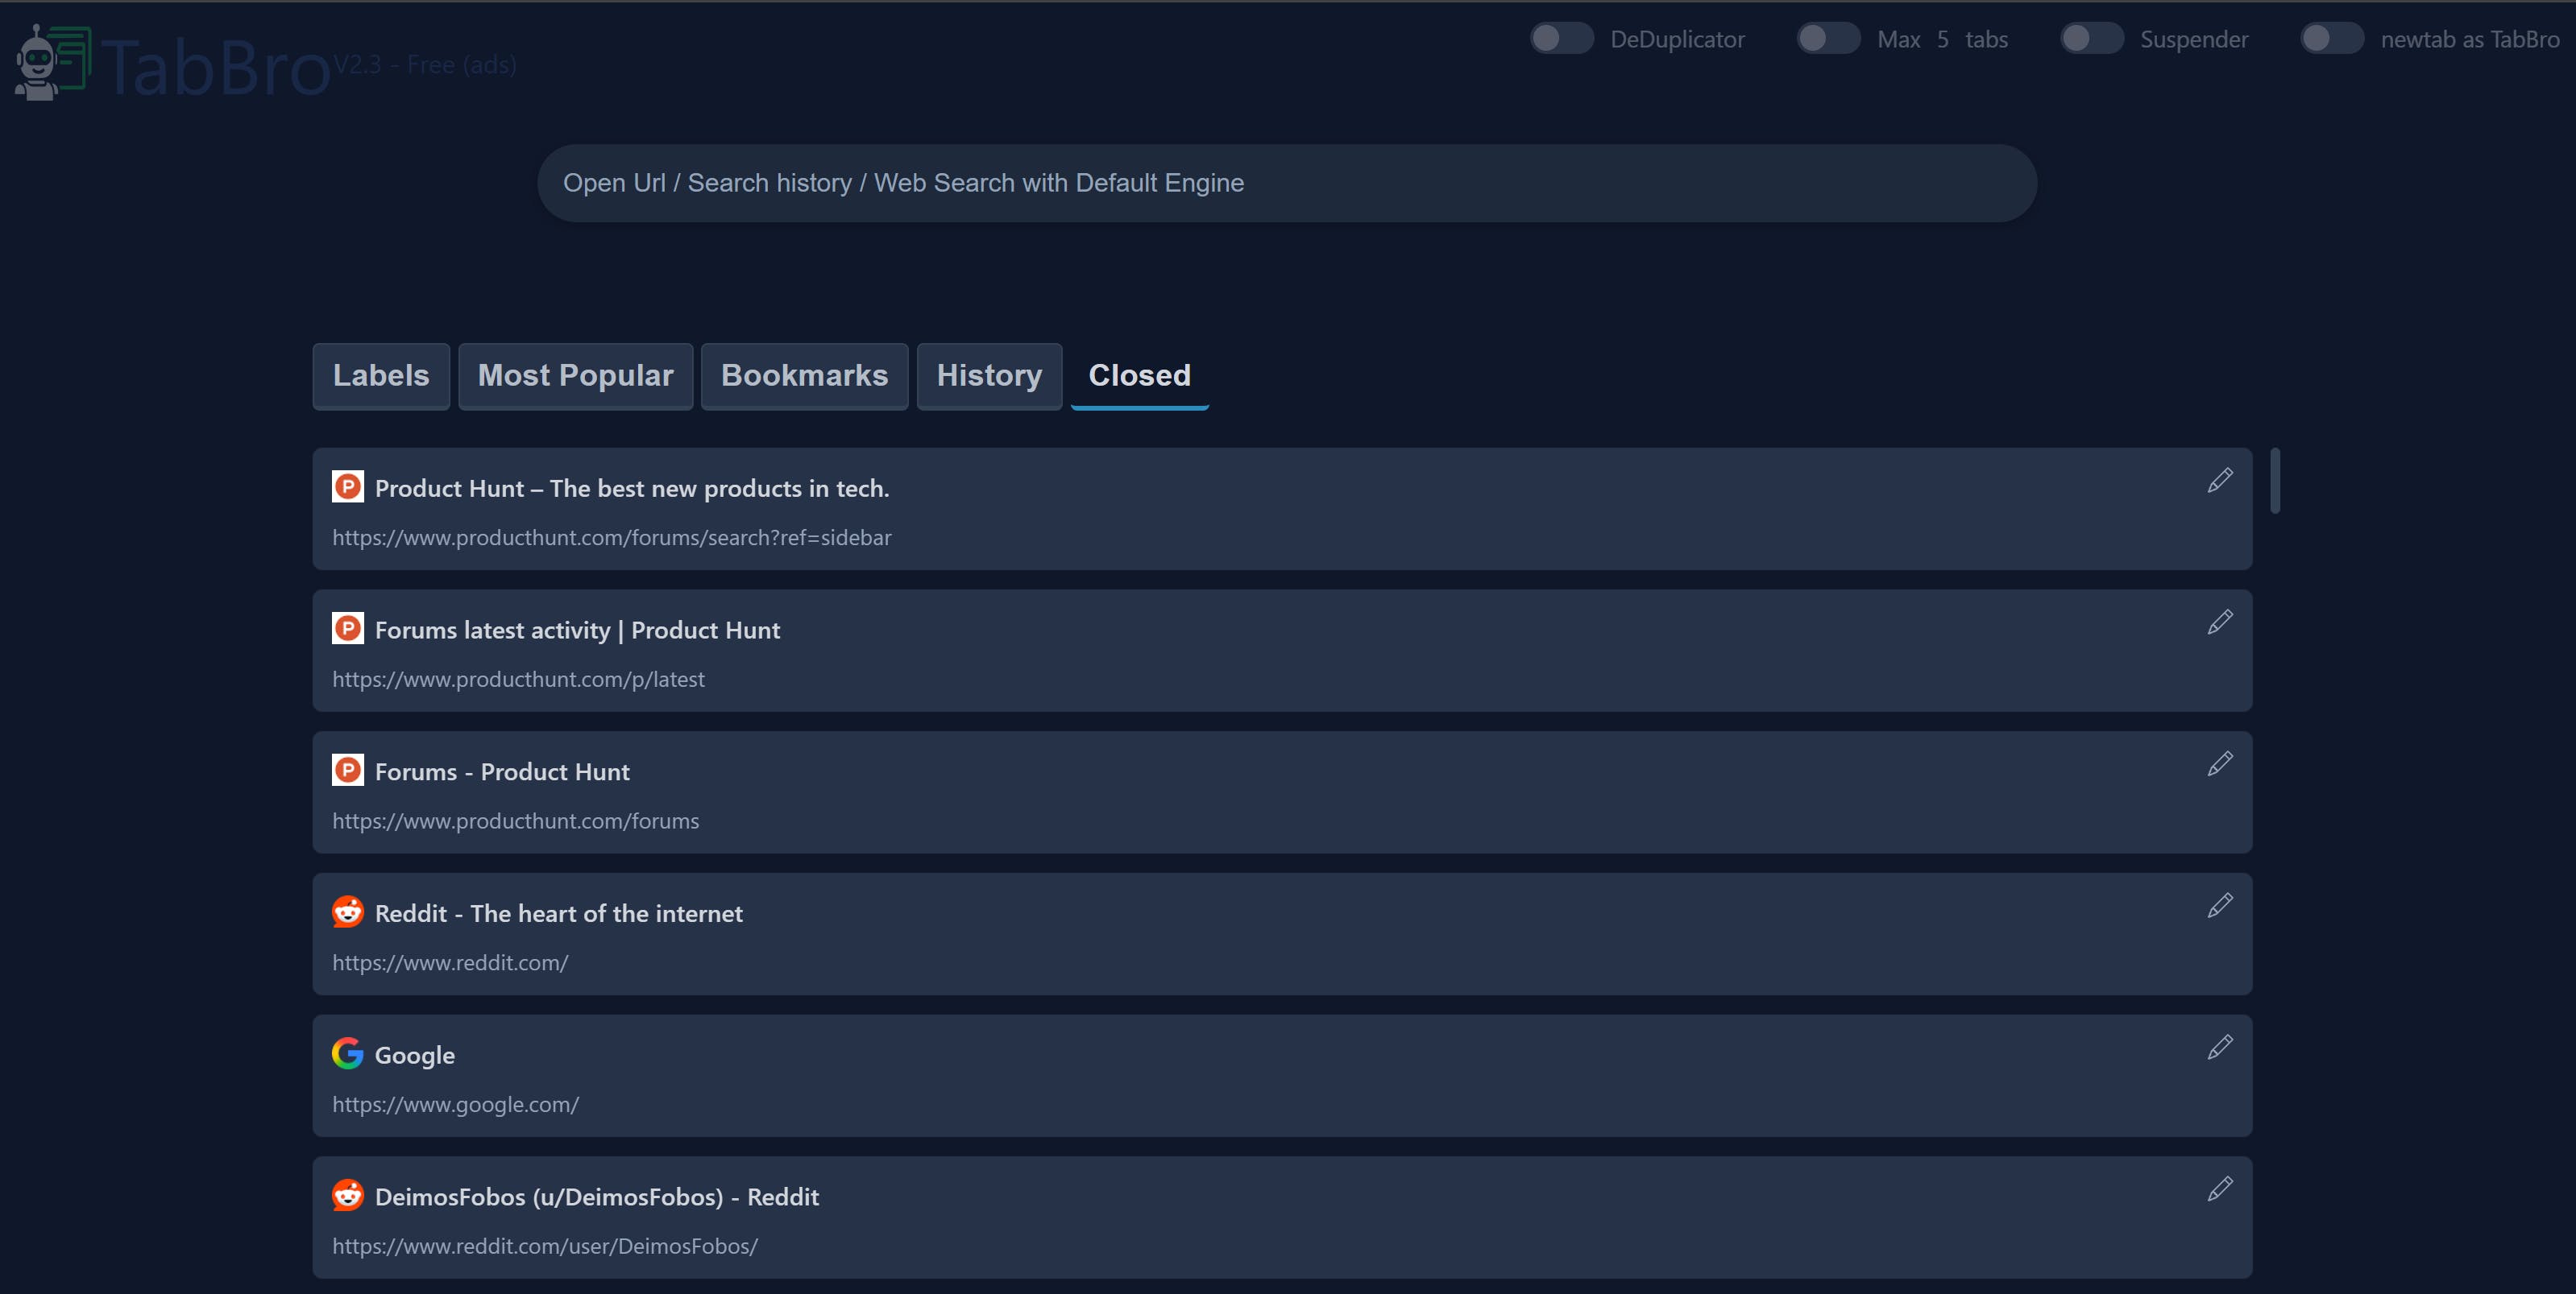Screen dimensions: 2576x1294
Task: Click the closed tabs list scrollbar
Action: pyautogui.click(x=2275, y=482)
